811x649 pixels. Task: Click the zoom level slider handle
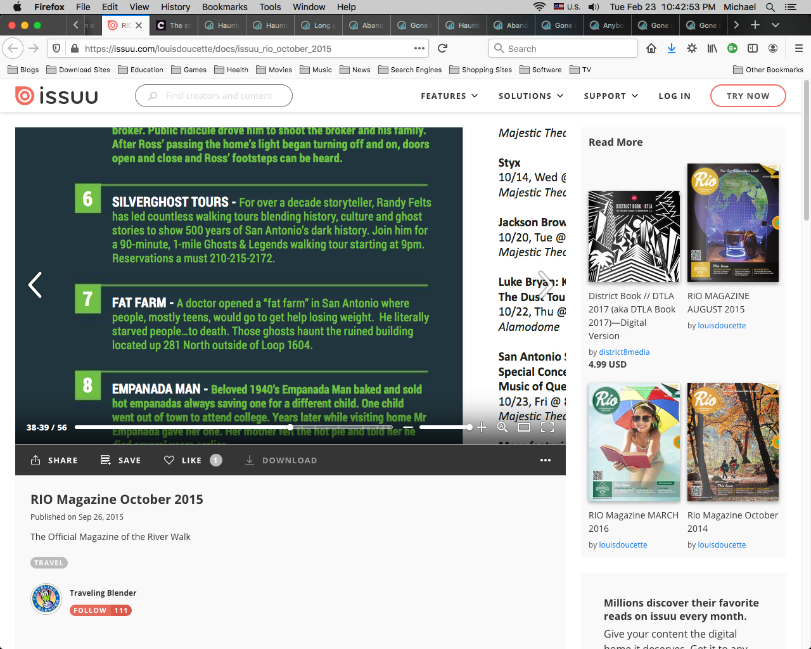[469, 427]
